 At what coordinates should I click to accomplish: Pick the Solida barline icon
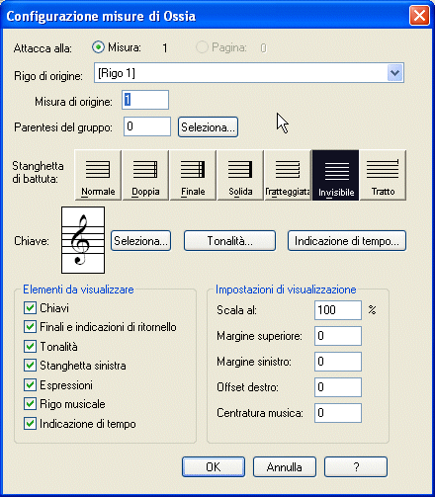(240, 175)
